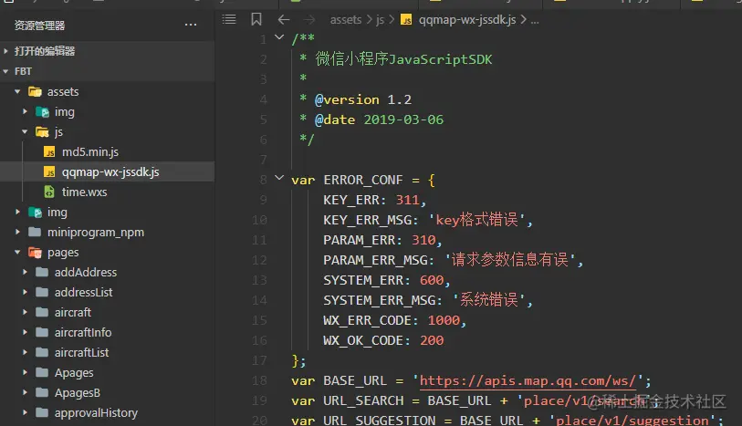Click the '系统错误' string

488,300
